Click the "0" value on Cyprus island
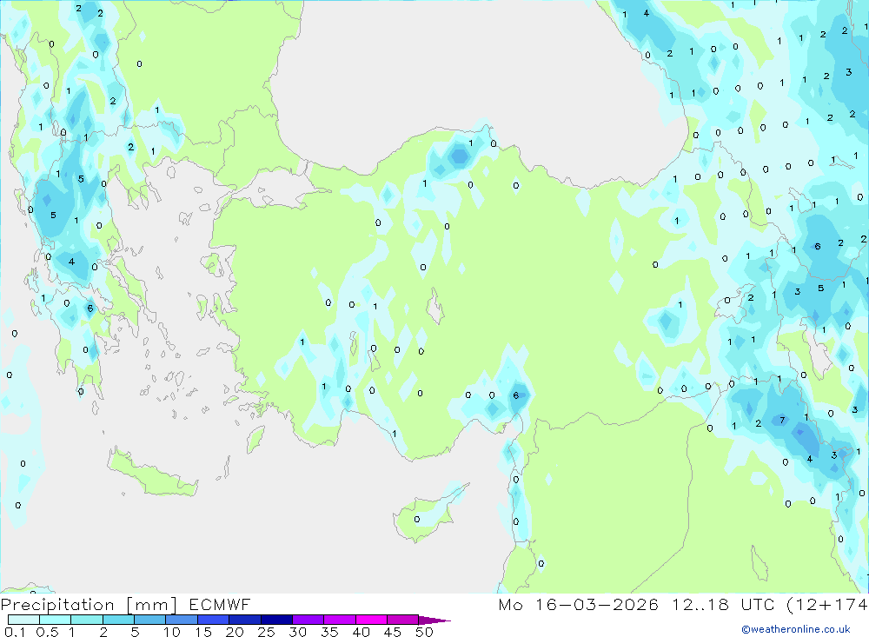 pos(417,520)
